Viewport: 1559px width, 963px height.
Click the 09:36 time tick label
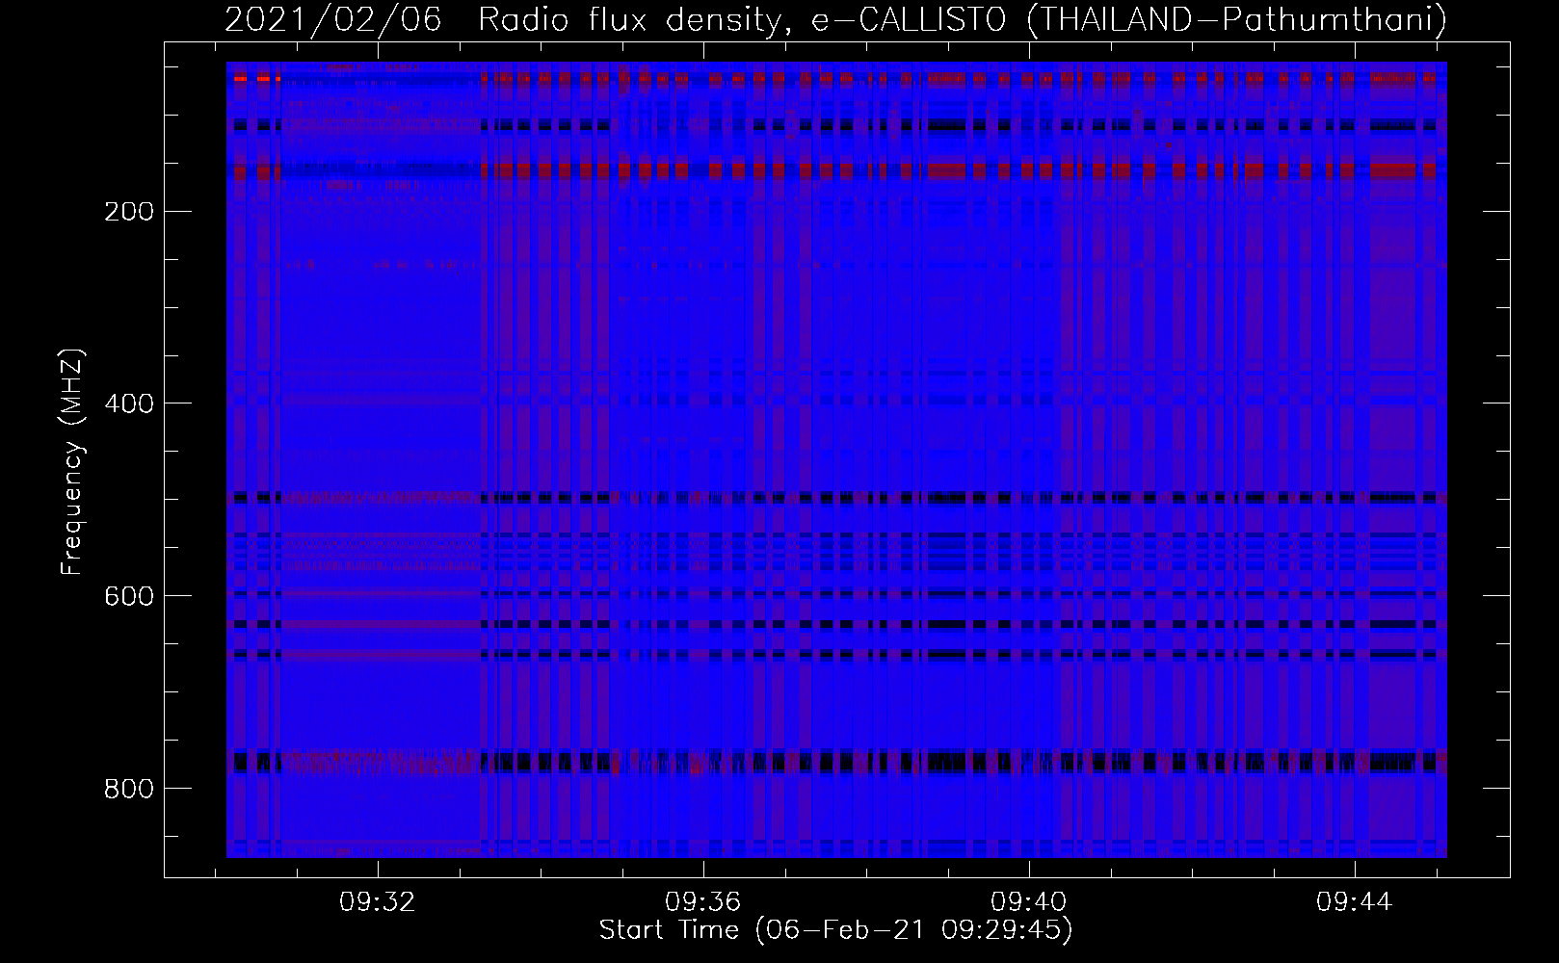(x=703, y=902)
